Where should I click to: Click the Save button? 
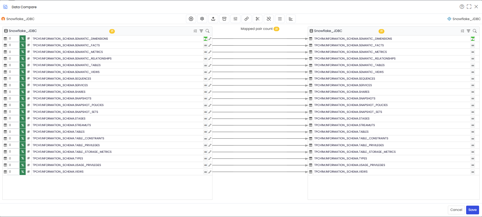(472, 210)
